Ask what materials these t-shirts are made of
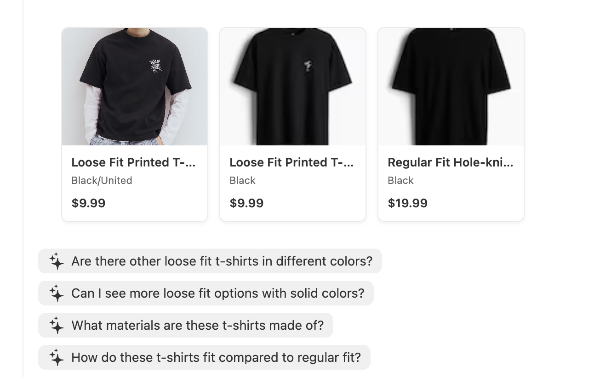The height and width of the screenshot is (377, 594). click(x=197, y=326)
